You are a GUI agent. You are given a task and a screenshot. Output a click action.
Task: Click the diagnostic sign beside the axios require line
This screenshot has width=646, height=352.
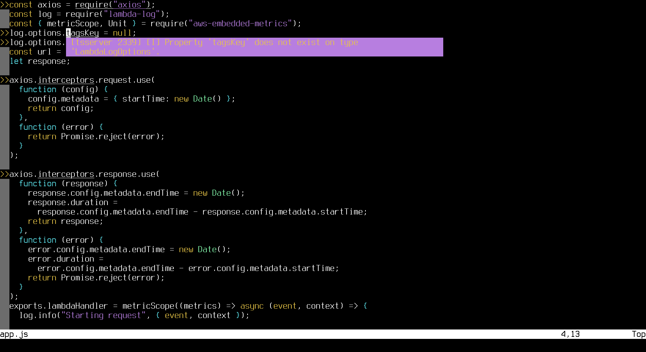pyautogui.click(x=4, y=5)
